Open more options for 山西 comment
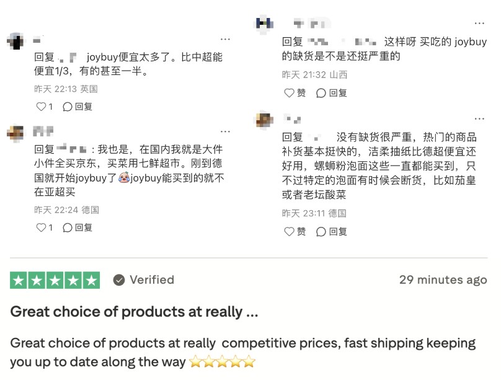The width and height of the screenshot is (501, 380). (x=479, y=24)
